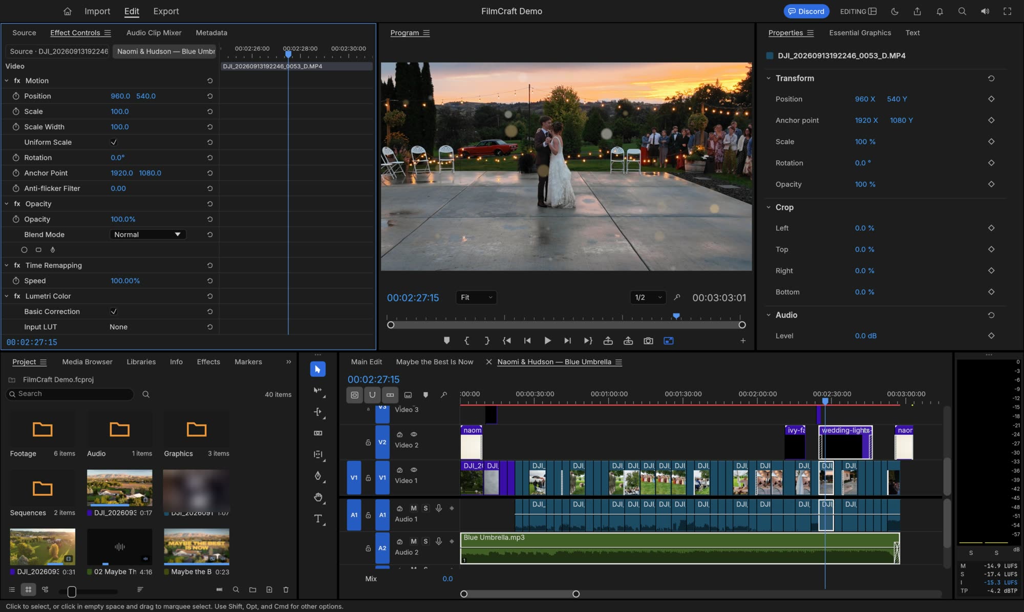Toggle the Basic Correction checkbox
The height and width of the screenshot is (612, 1024).
click(x=114, y=312)
